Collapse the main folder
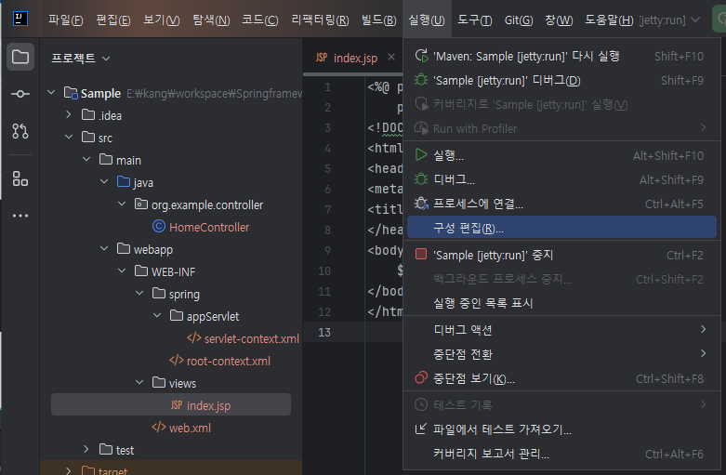 tap(86, 159)
